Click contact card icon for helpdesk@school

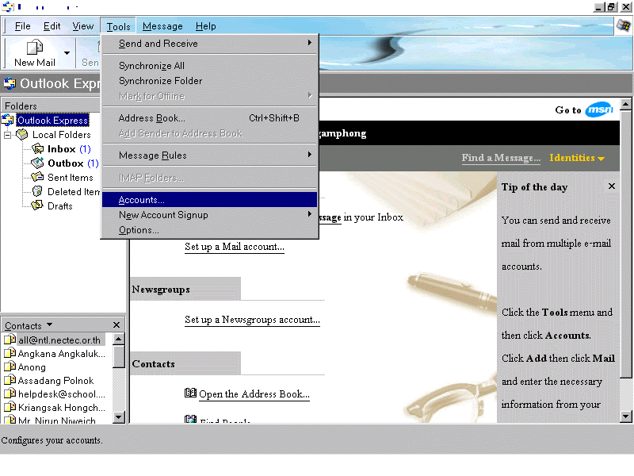pos(10,393)
